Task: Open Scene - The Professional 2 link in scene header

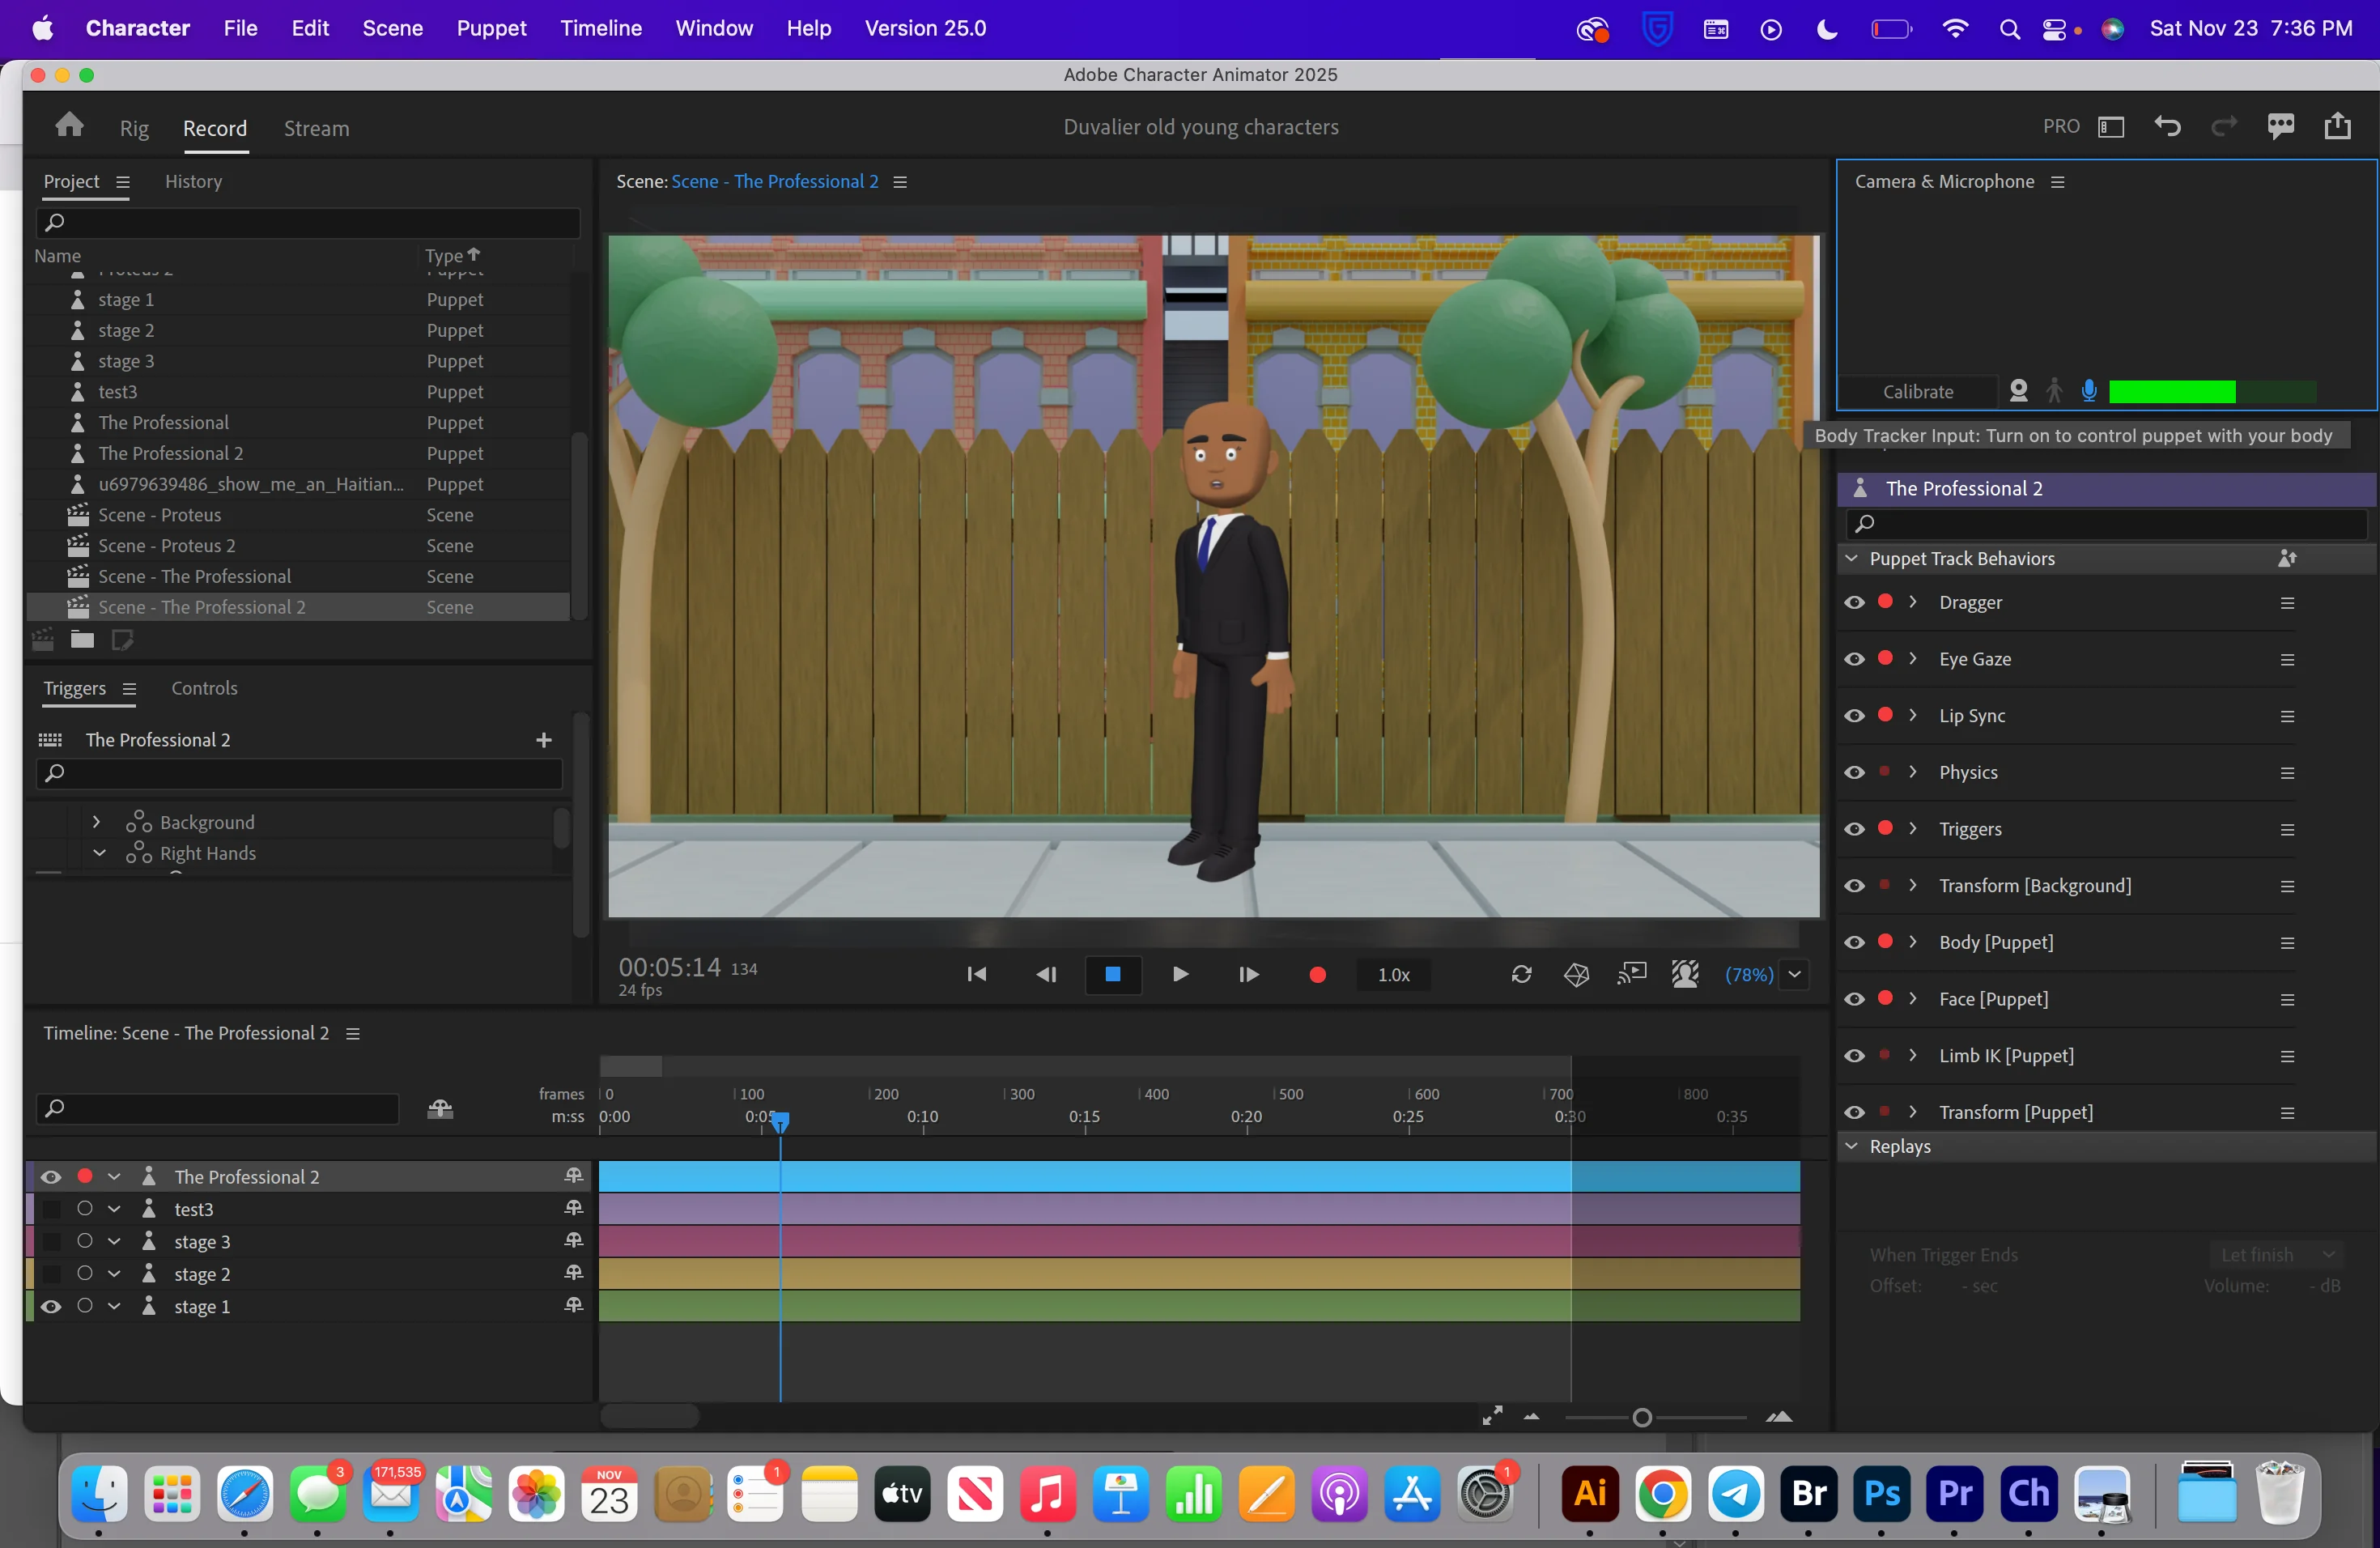Action: [775, 181]
